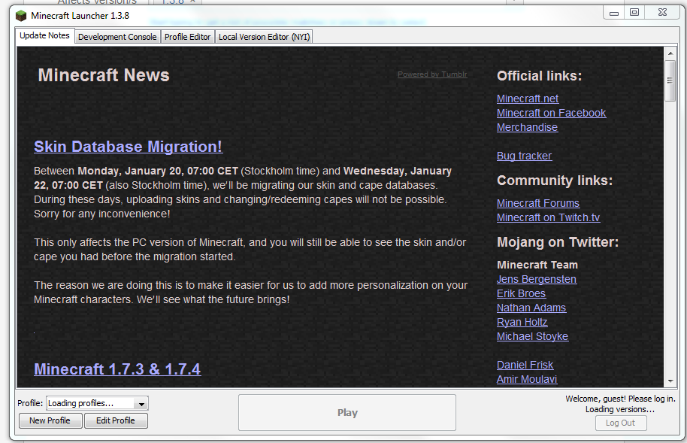Visit the Minecraft on Facebook link
687x443 pixels.
551,113
